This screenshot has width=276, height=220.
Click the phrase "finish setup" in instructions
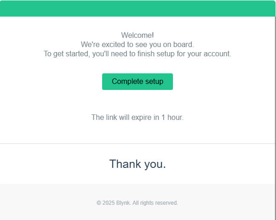click(x=156, y=54)
